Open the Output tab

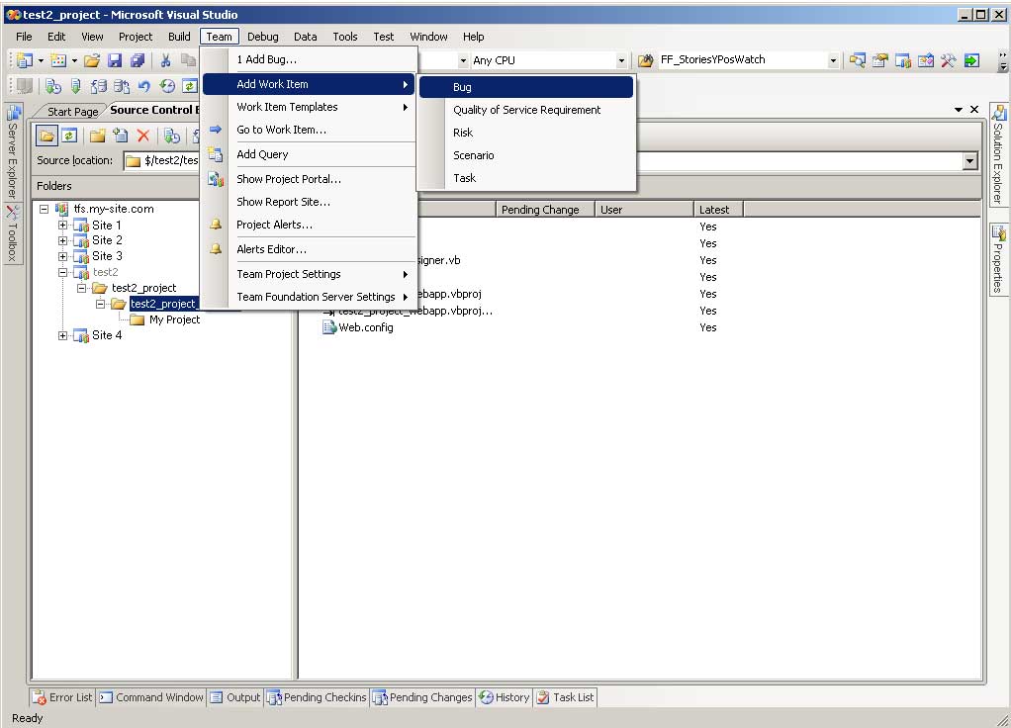coord(235,697)
